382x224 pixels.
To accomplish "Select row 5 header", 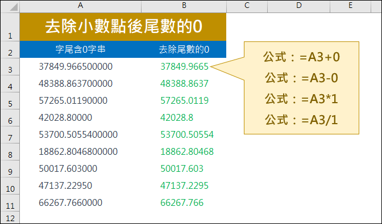I will click(10, 101).
